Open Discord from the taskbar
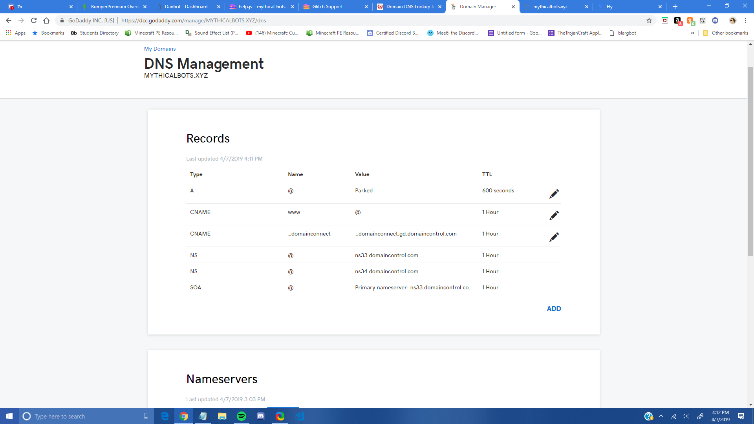This screenshot has width=754, height=424. pos(260,416)
